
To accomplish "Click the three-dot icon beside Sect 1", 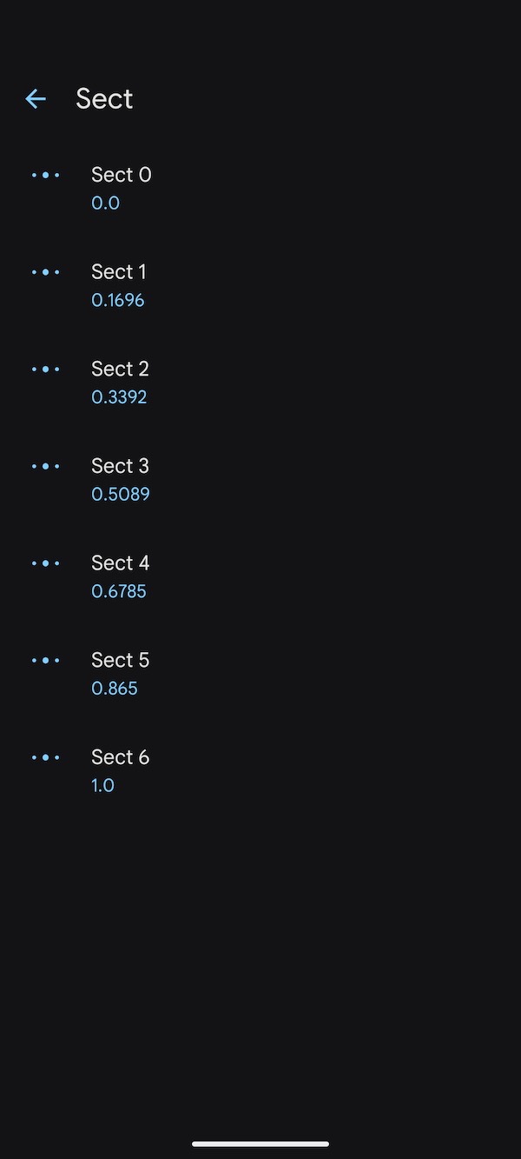I will click(45, 272).
